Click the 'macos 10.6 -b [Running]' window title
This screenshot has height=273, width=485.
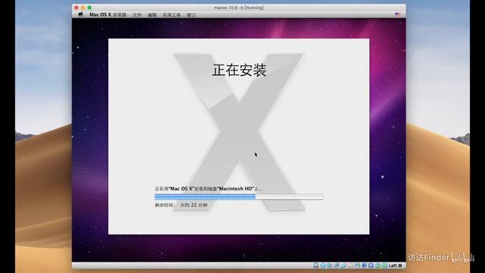(x=239, y=8)
